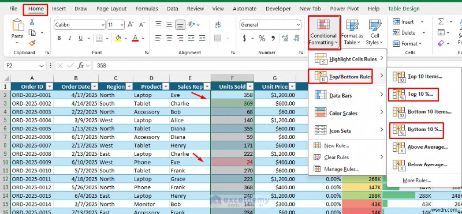Click Increase Font Size icon
462x214 pixels.
click(131, 25)
